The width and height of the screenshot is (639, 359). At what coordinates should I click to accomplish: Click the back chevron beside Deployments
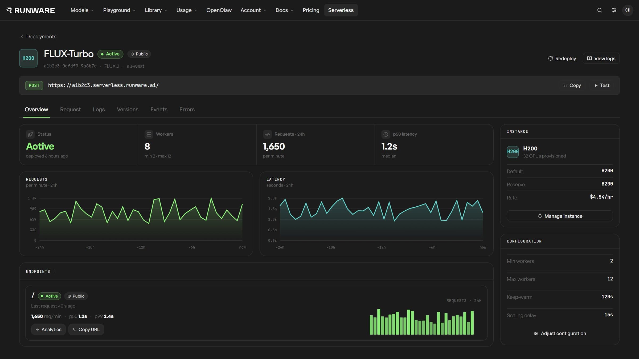coord(22,36)
